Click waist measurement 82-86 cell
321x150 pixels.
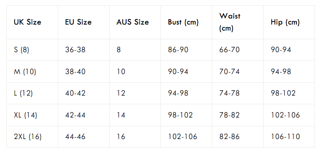238,137
